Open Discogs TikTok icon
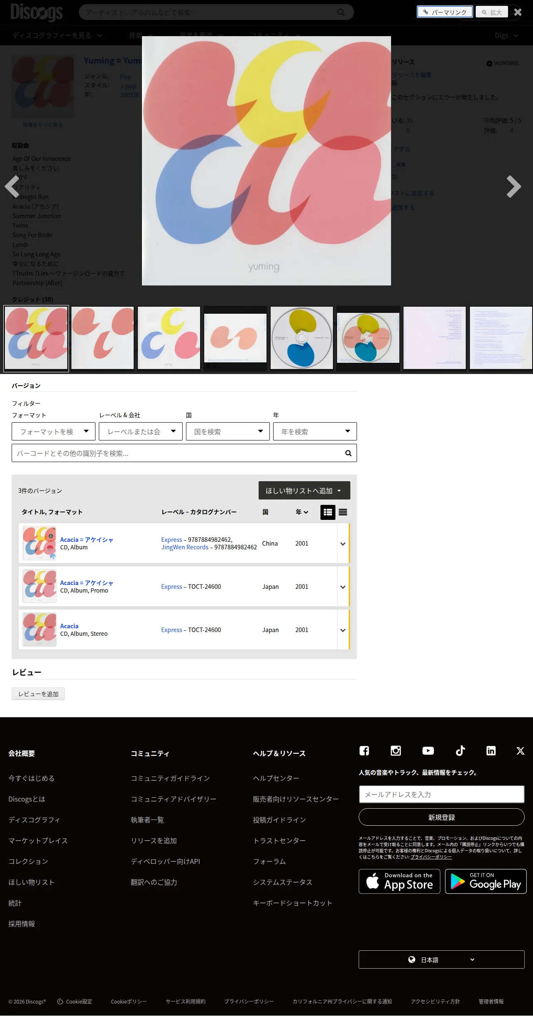 [460, 750]
